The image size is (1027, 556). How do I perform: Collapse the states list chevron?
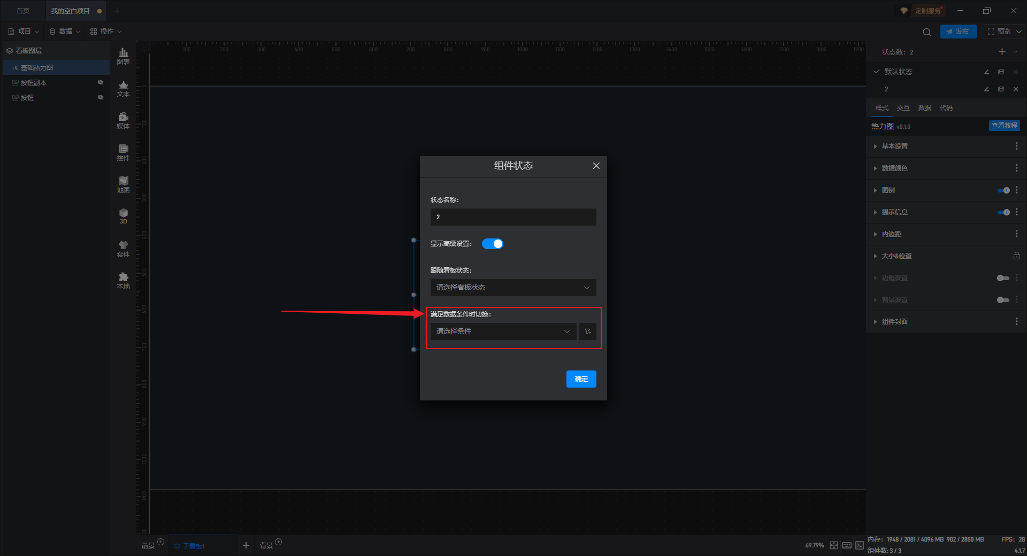[x=1016, y=52]
